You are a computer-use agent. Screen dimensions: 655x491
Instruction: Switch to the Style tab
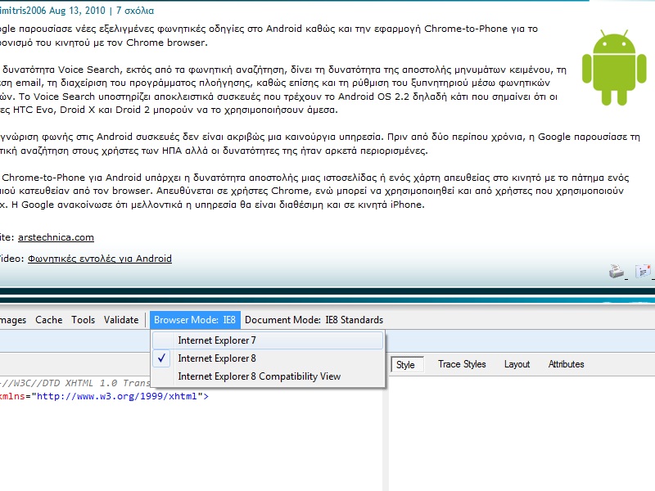click(x=407, y=364)
